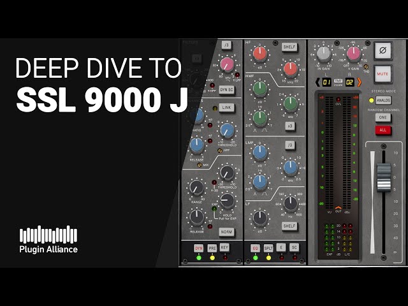Screen dimensions: 408x306
Task: Select random channel ALL
Action: click(383, 130)
